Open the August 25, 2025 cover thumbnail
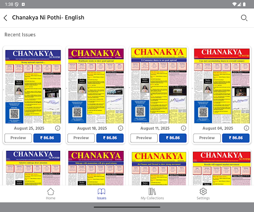 tap(33, 87)
